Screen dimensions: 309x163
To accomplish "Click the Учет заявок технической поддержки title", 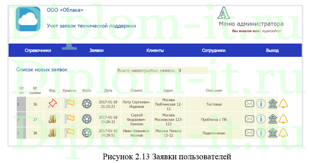I will coord(91,26).
